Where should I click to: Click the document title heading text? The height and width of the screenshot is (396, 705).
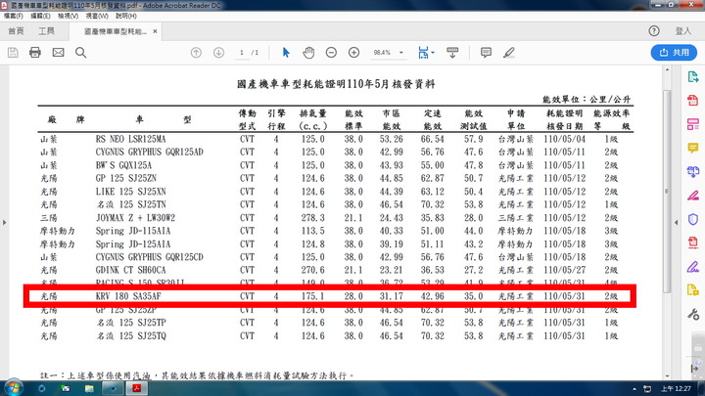click(336, 84)
